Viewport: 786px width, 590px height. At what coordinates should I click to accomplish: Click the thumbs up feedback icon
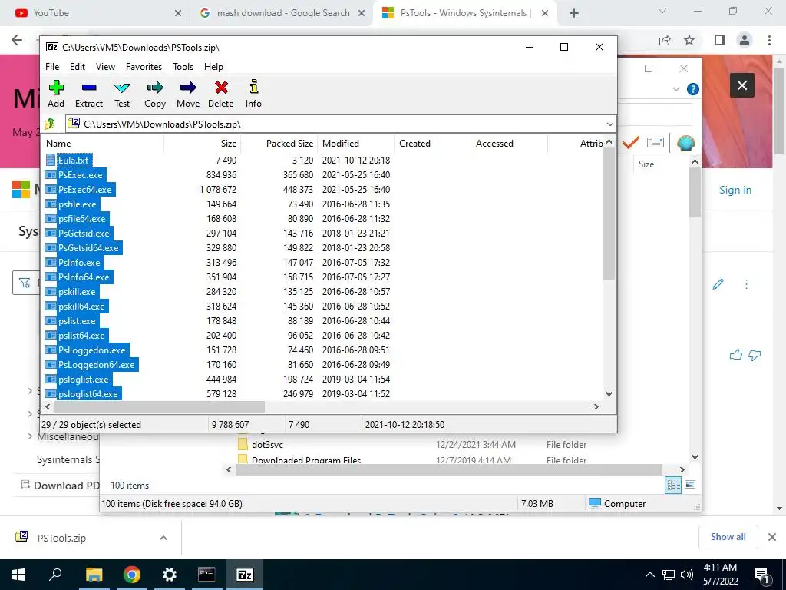point(736,355)
